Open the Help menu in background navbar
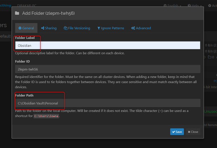This screenshot has width=217, height=148. [195, 6]
